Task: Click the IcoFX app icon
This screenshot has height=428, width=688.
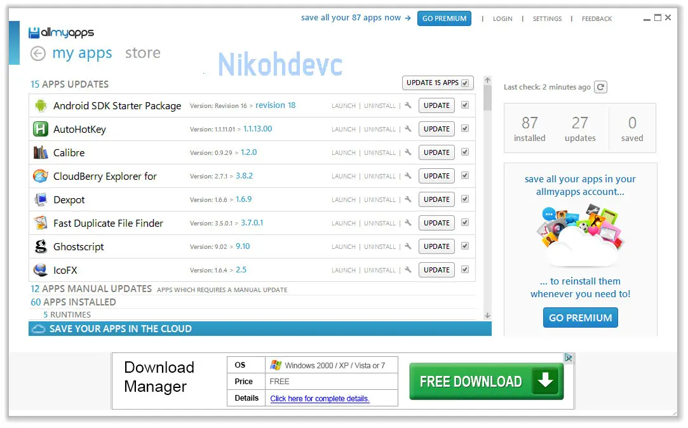Action: coord(41,270)
